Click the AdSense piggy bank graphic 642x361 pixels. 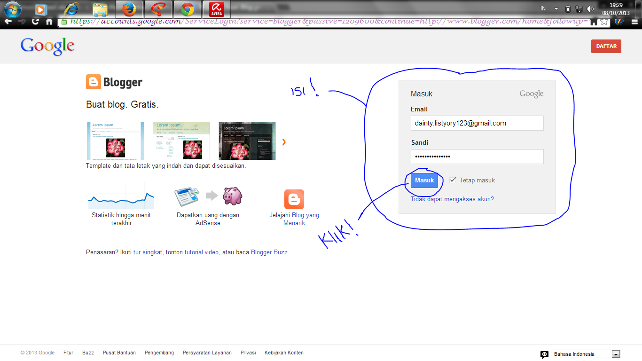233,196
